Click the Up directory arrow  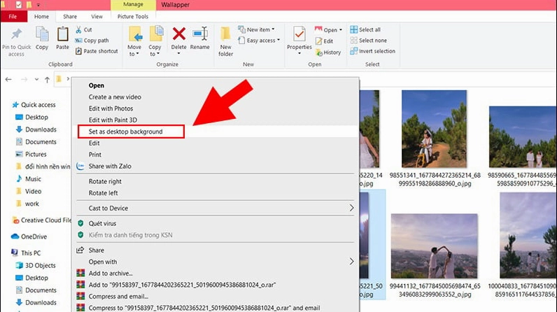[x=47, y=79]
